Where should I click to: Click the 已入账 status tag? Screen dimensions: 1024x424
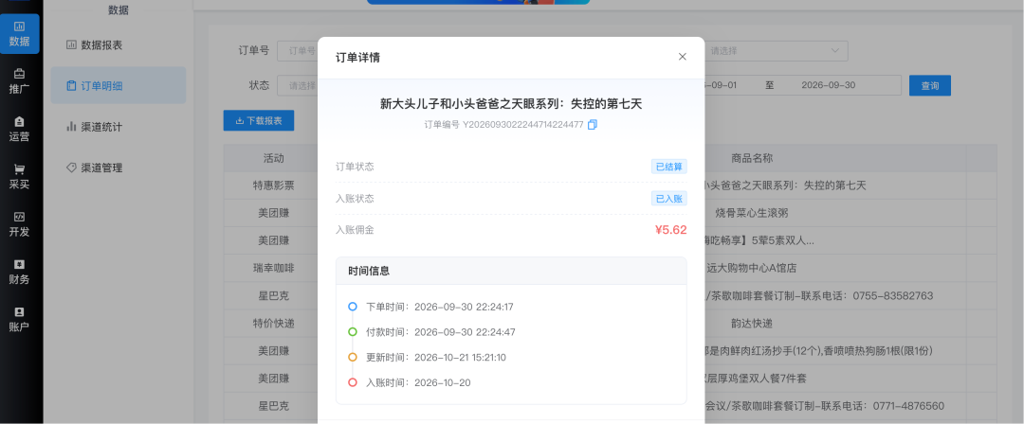668,199
